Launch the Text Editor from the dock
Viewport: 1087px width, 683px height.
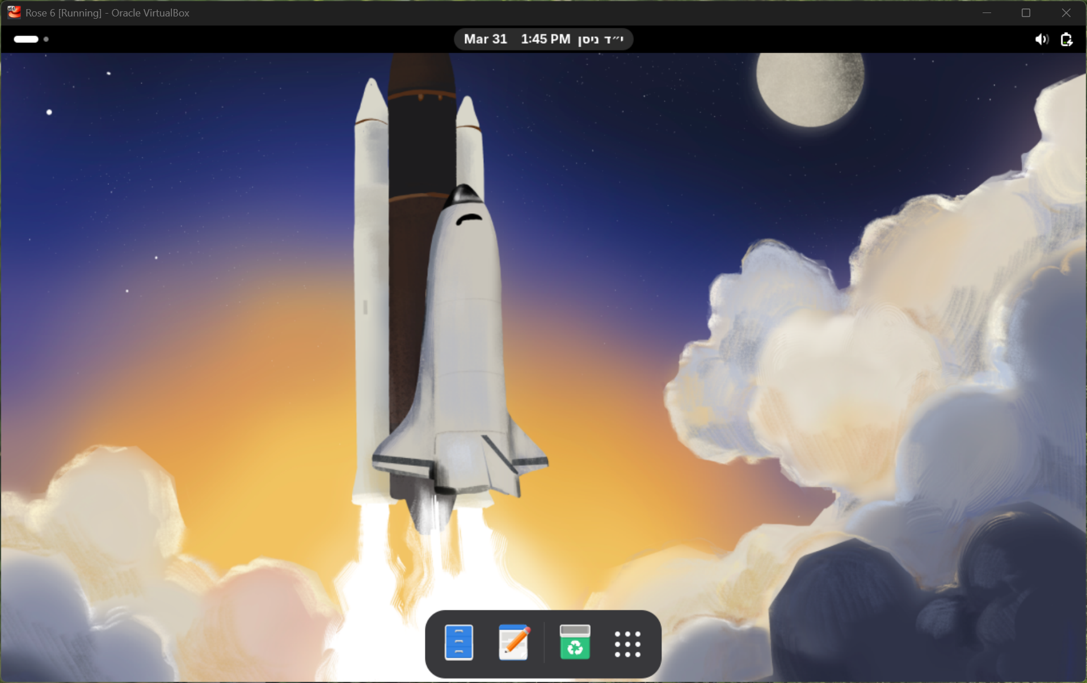pos(514,643)
